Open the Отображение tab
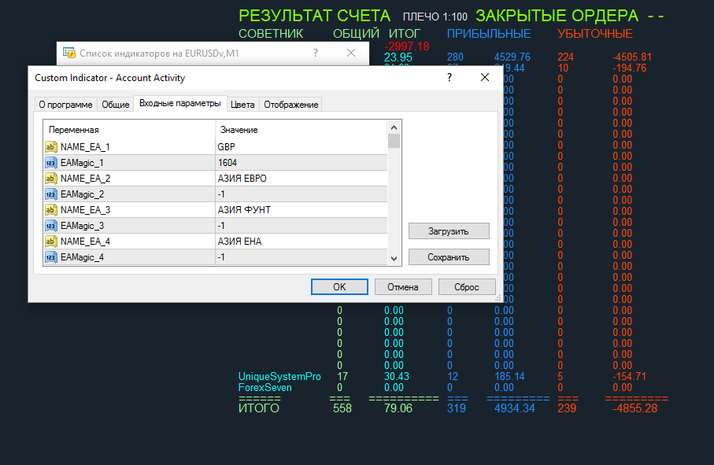The width and height of the screenshot is (714, 465). 291,105
